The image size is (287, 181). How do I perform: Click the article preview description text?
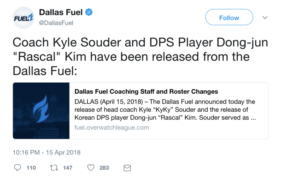(x=165, y=110)
